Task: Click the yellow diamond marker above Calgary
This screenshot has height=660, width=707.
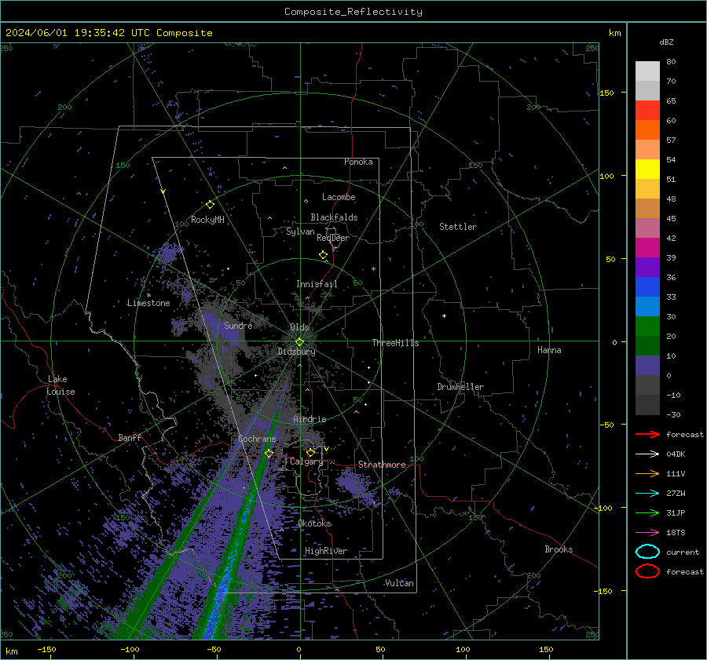Action: click(310, 452)
